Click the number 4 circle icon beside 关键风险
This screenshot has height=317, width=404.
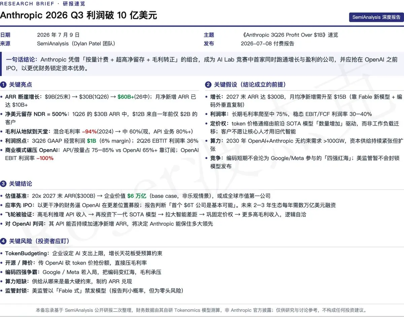pyautogui.click(x=3, y=241)
